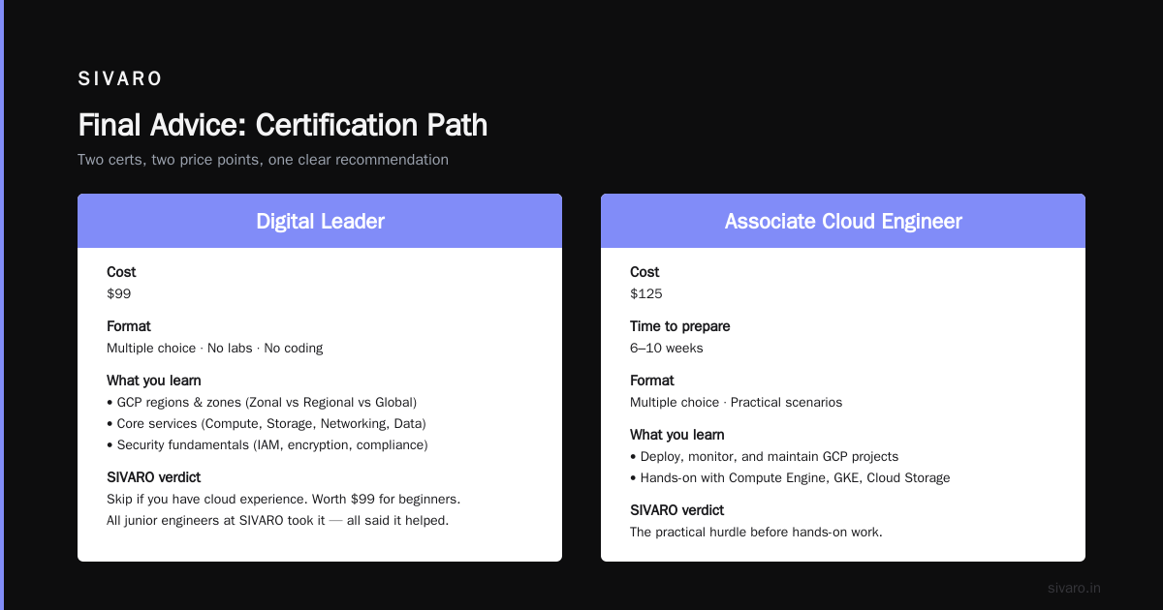Click the SIVARO brand logo text

click(120, 78)
